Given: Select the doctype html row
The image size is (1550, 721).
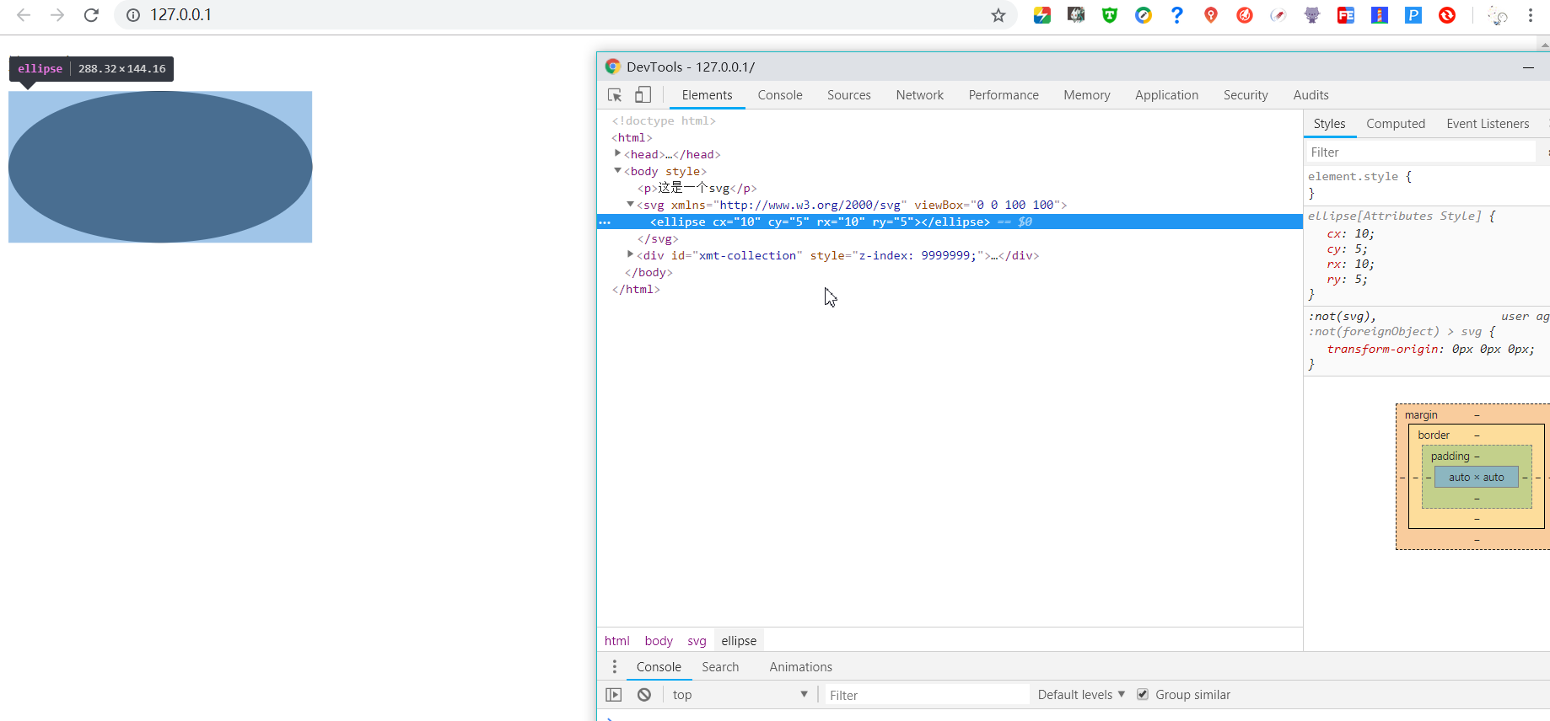Looking at the screenshot, I should pyautogui.click(x=664, y=120).
